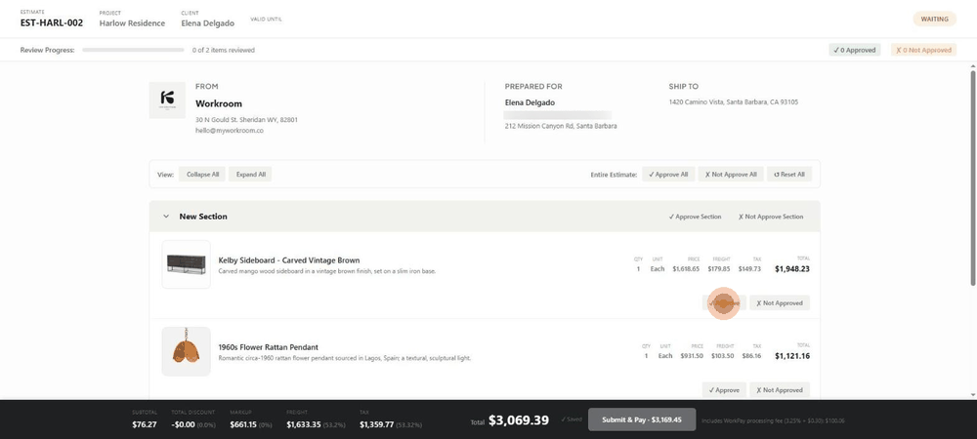Click Rattan Pendant total $1,121.16
Viewport: 977px width, 439px height.
click(x=792, y=356)
